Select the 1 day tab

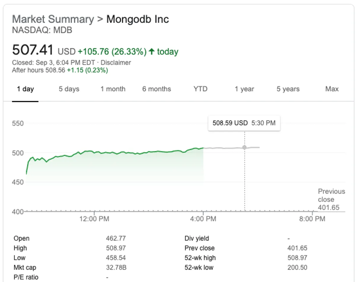coord(25,89)
